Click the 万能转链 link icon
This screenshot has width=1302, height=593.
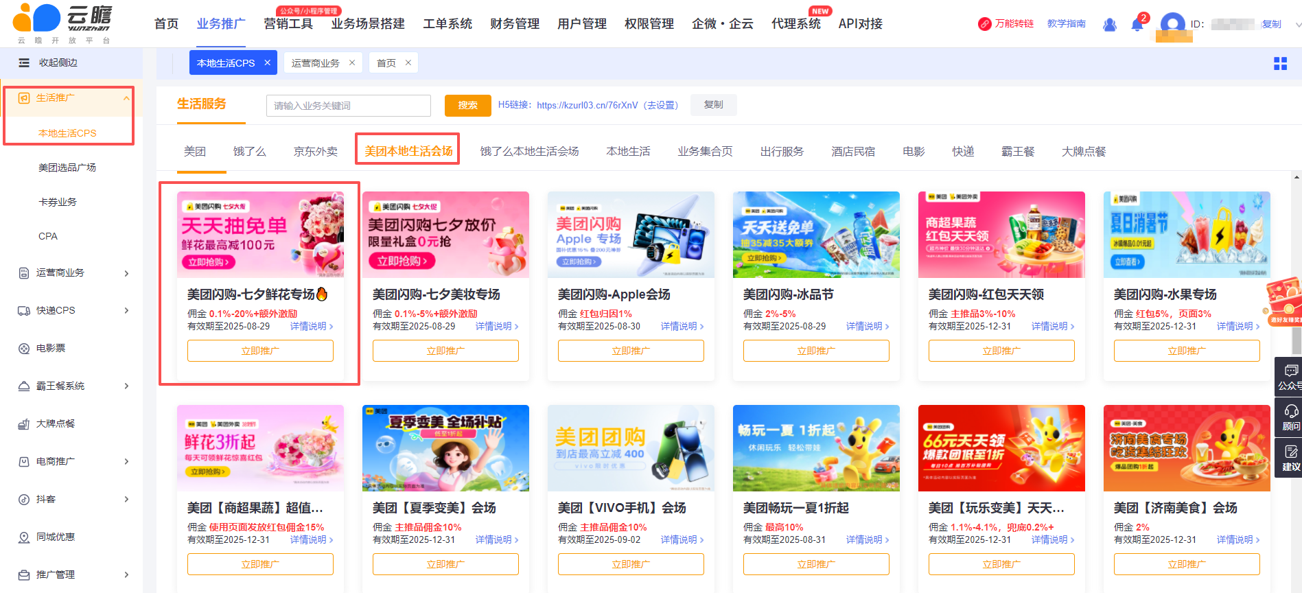point(985,24)
